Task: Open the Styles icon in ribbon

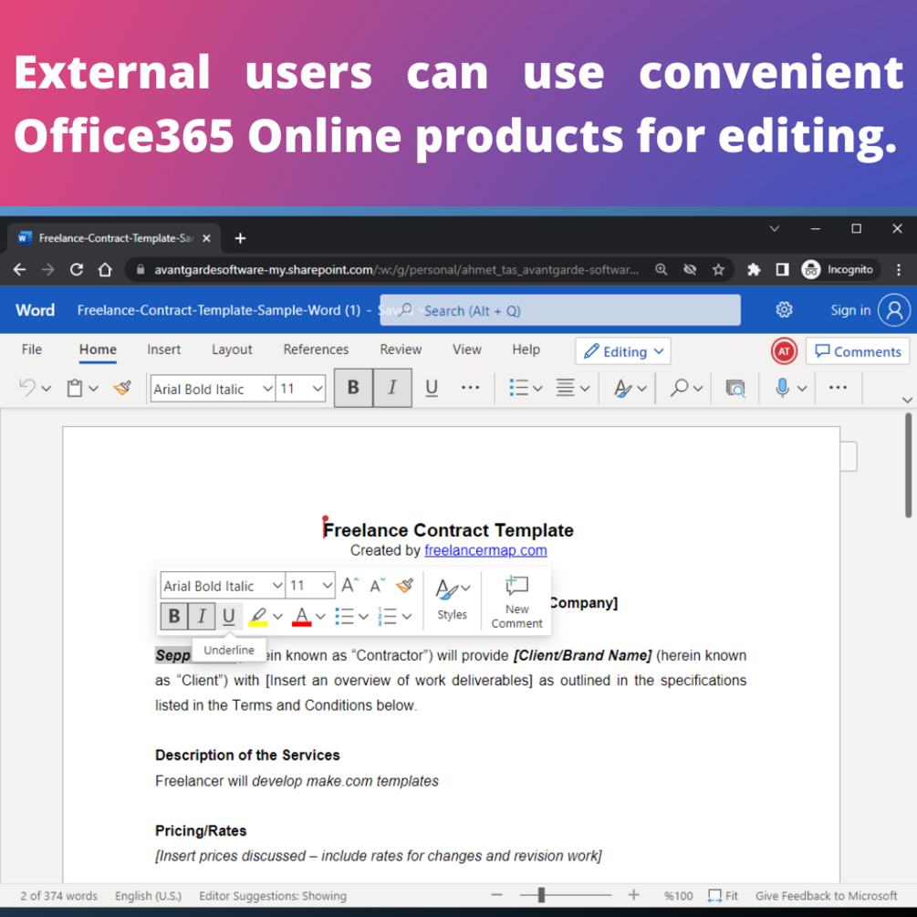Action: [623, 388]
